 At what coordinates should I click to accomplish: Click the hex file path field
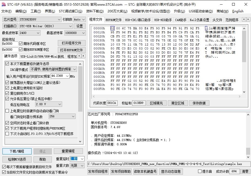(x=169, y=164)
